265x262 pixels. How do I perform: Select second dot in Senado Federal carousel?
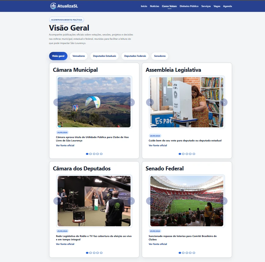(x=183, y=253)
